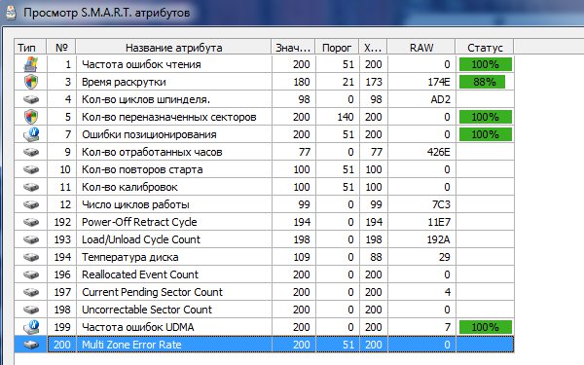The height and width of the screenshot is (365, 584).
Task: Click the drive icon in the Reallocated Event Count row
Action: click(x=31, y=274)
